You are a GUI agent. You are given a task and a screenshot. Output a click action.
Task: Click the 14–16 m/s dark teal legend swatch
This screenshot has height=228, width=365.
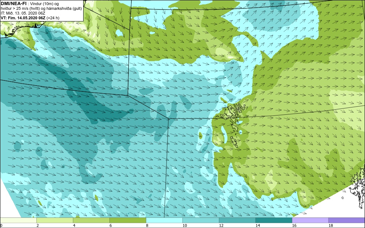click(x=274, y=220)
